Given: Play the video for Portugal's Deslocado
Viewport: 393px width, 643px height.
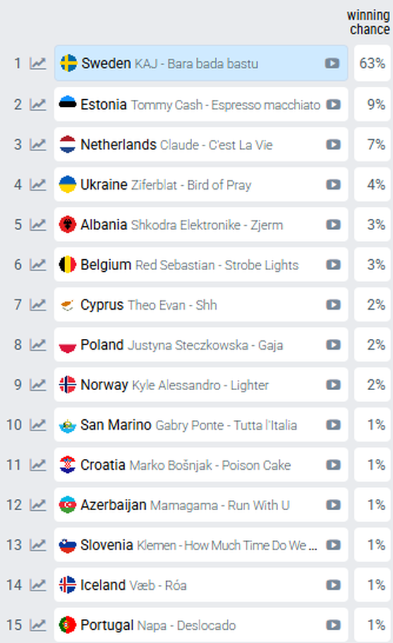Looking at the screenshot, I should coord(333,625).
